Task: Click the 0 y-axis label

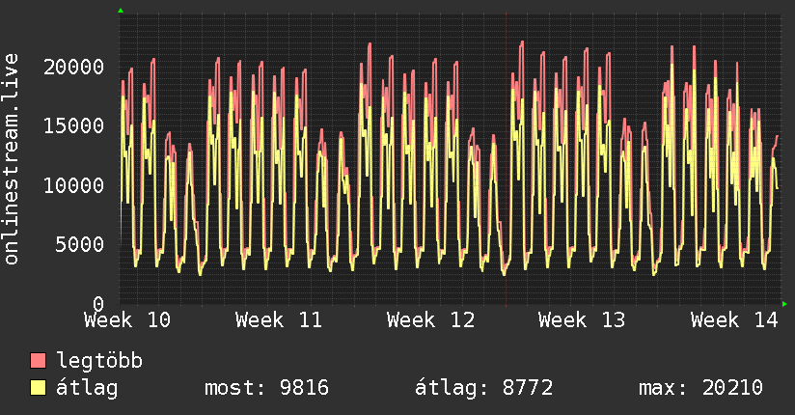Action: (x=98, y=303)
